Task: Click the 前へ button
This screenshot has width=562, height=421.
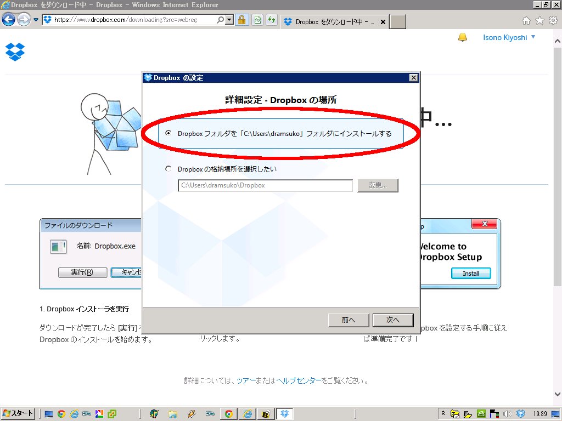Action: pos(349,320)
